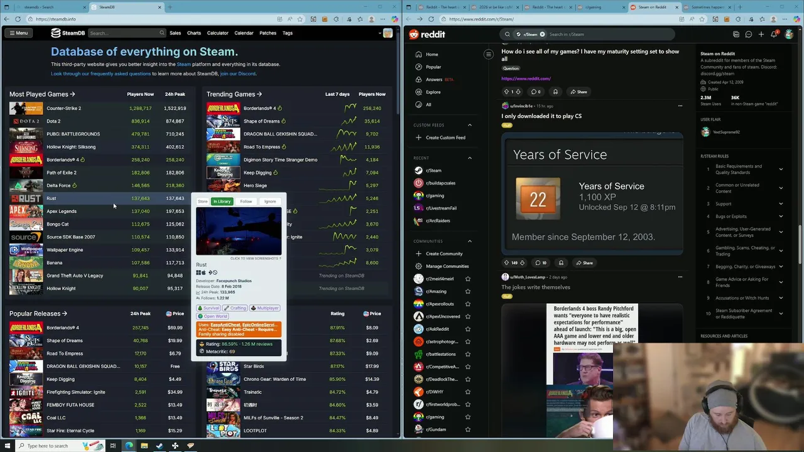Share the Years of Service post
Screen dimensions: 804x452
584,263
